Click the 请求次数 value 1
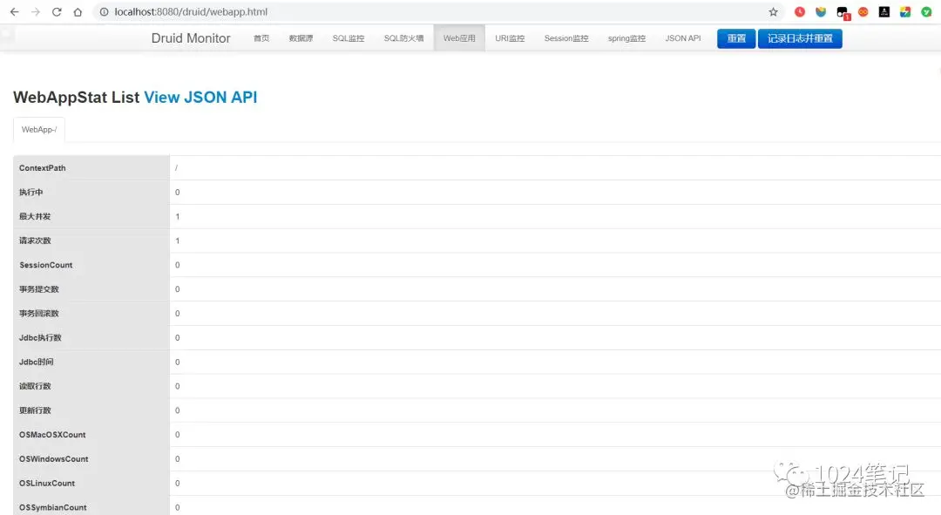The height and width of the screenshot is (515, 941). pyautogui.click(x=177, y=241)
